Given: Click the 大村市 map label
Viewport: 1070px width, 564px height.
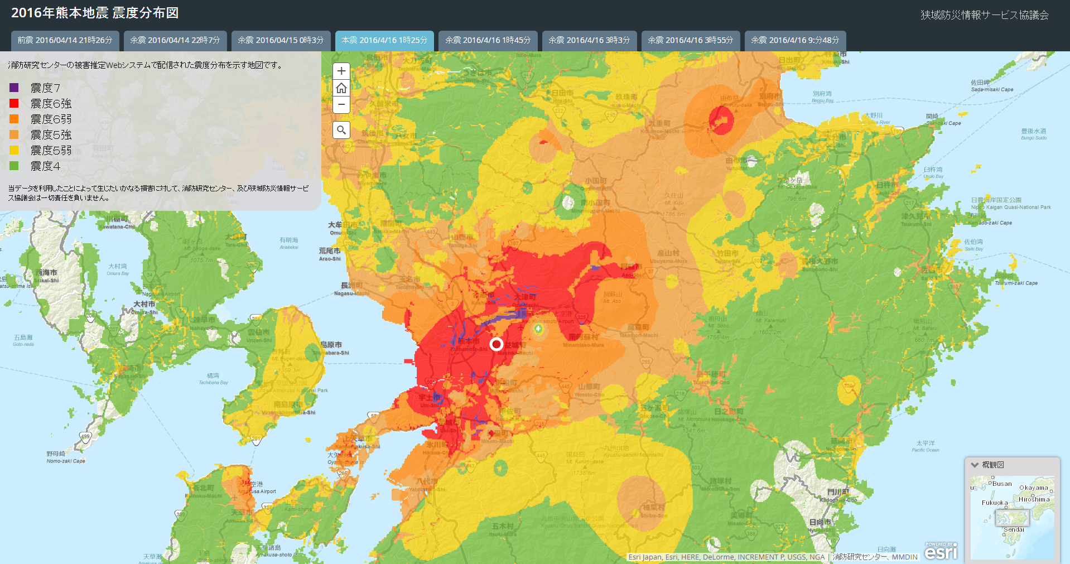Looking at the screenshot, I should coord(144,304).
